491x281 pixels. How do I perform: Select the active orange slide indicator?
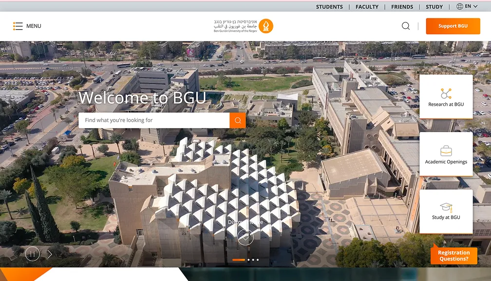[x=239, y=260]
